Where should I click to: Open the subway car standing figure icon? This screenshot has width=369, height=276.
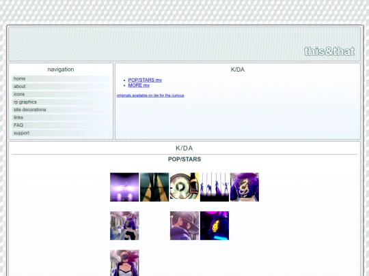[x=124, y=226]
